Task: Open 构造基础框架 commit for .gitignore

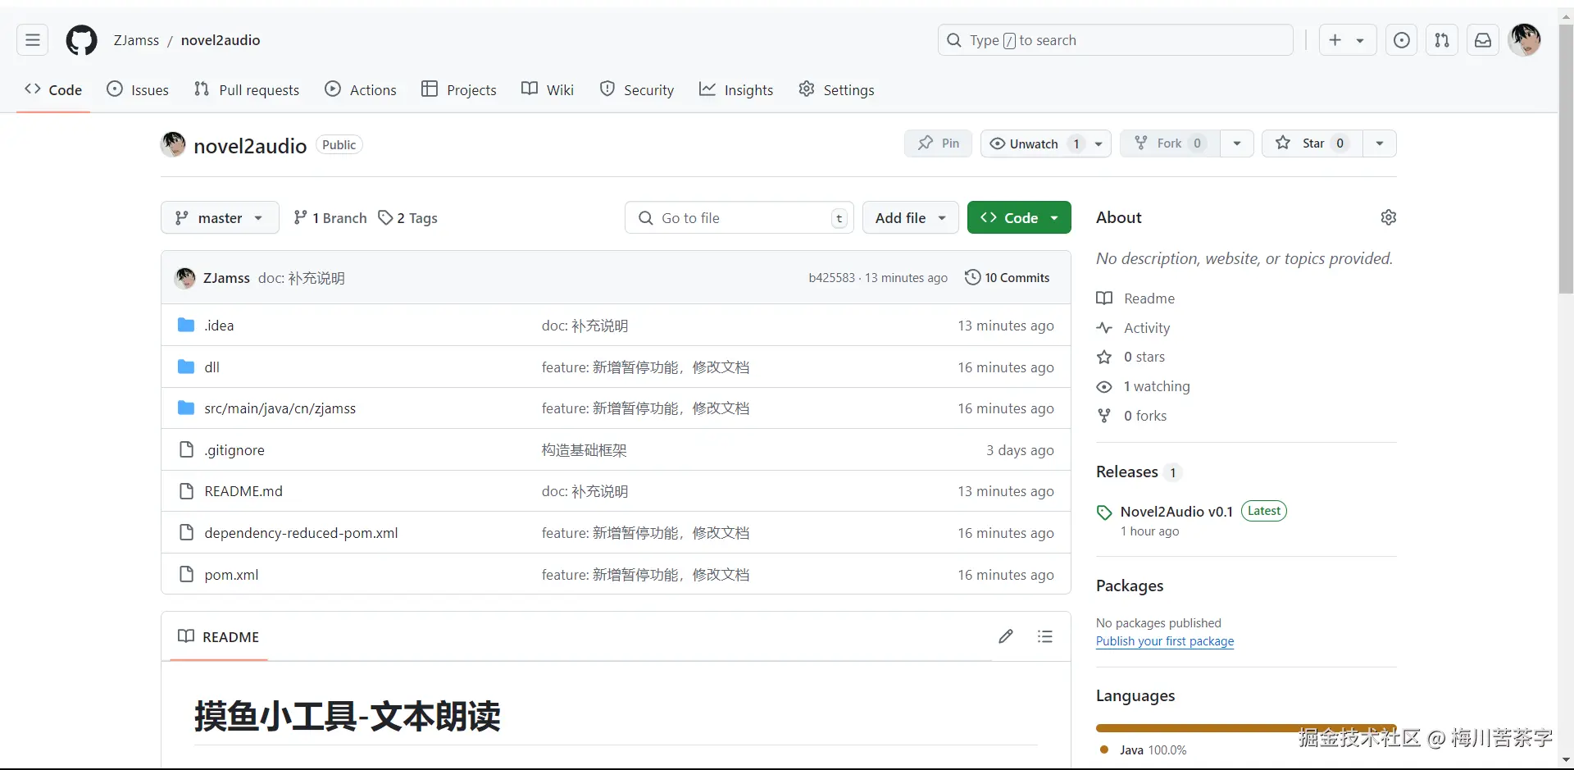Action: pyautogui.click(x=584, y=450)
